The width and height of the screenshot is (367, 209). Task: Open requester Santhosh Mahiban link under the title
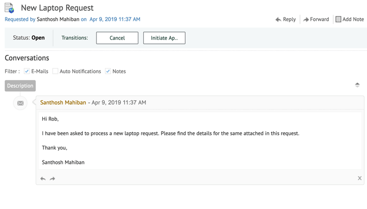click(x=58, y=19)
